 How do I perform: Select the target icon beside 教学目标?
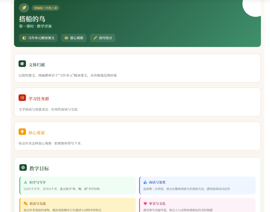click(23, 167)
